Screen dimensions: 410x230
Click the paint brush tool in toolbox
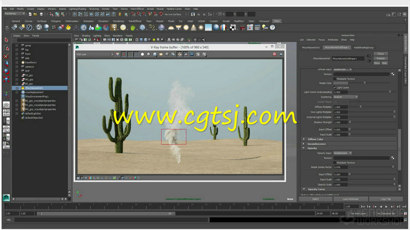tap(6, 56)
